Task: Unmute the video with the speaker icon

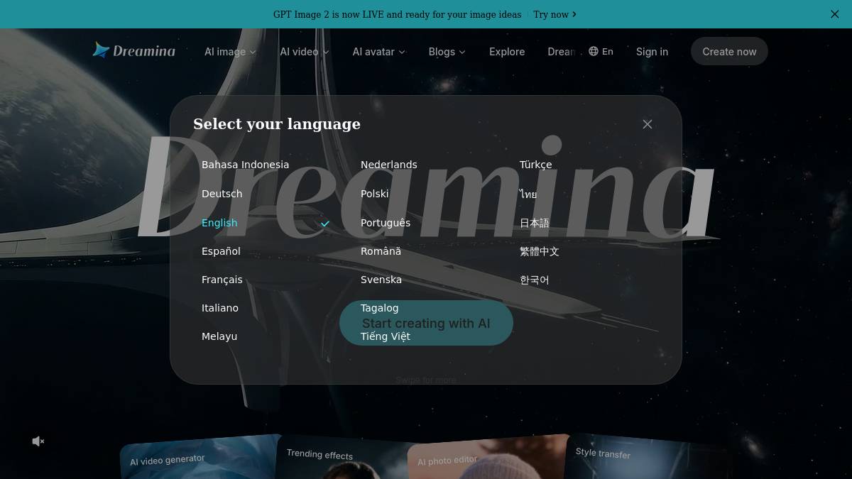Action: click(38, 441)
